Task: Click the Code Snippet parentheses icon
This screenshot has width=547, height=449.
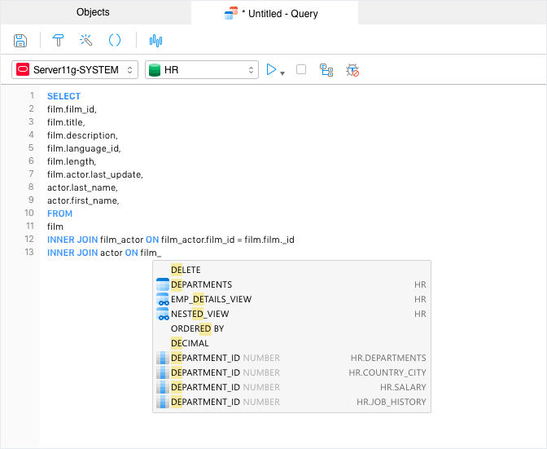Action: (x=115, y=41)
